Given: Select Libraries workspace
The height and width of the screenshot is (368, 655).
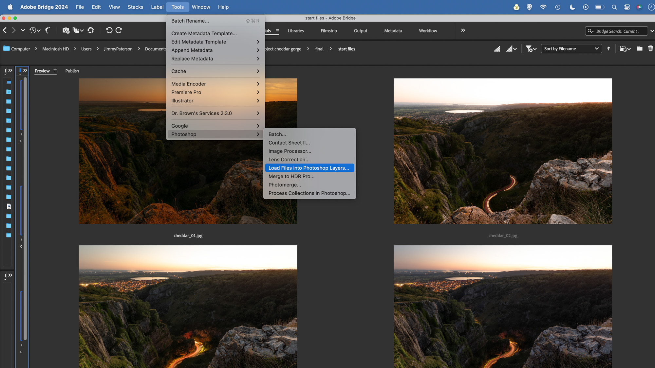Looking at the screenshot, I should pyautogui.click(x=296, y=31).
